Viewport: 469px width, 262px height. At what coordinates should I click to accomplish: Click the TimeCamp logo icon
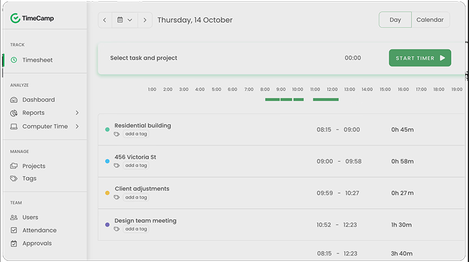pyautogui.click(x=15, y=19)
